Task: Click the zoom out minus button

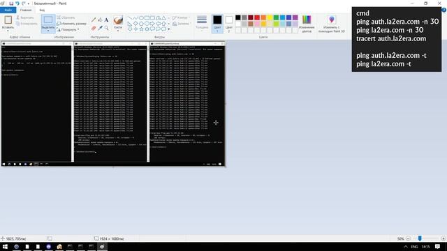Action: 408,238
